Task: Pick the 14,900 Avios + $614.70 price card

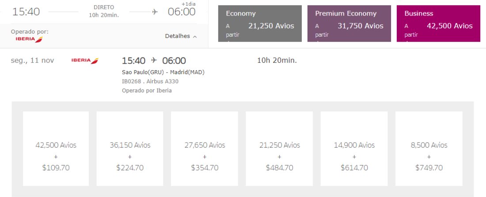Action: coord(354,148)
